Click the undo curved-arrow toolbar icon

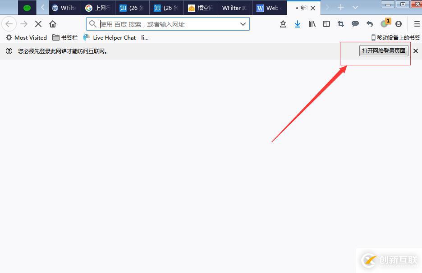[369, 24]
